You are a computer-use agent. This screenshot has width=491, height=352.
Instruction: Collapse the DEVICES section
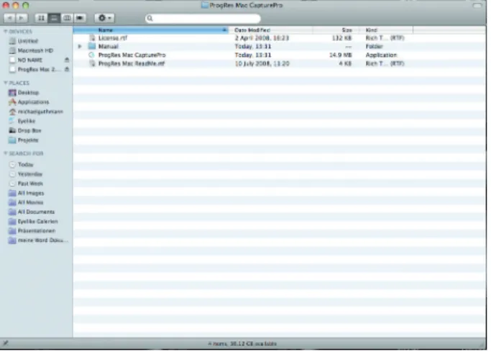pos(5,32)
